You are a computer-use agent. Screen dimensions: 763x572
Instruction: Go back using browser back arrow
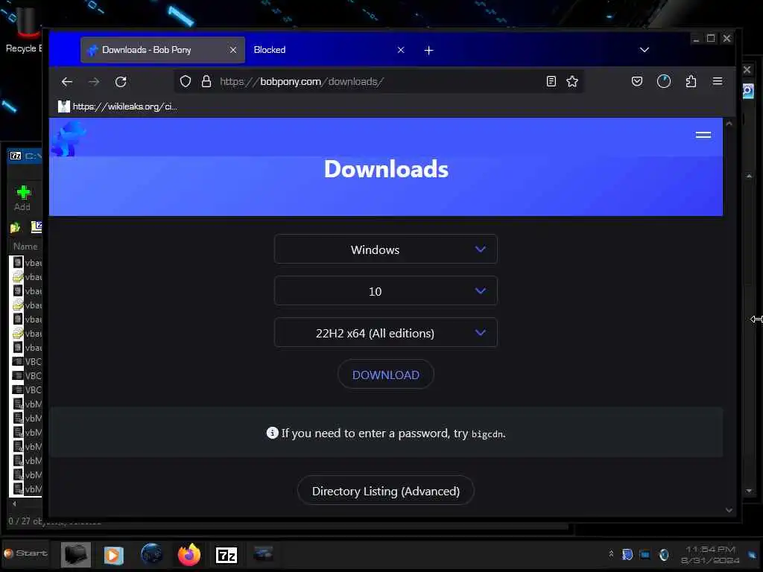(67, 82)
